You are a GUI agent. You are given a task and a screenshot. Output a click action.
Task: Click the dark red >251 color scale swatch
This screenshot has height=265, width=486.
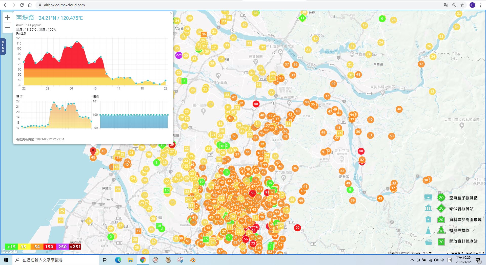coord(75,247)
